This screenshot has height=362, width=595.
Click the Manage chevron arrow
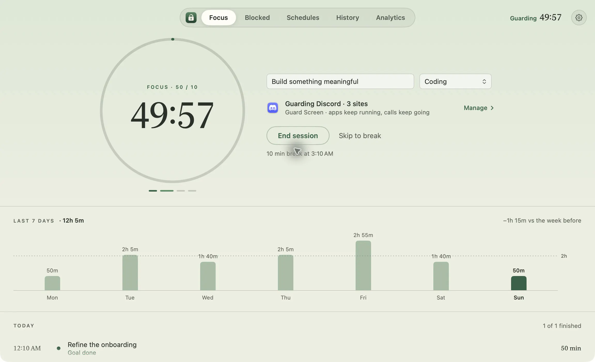tap(492, 108)
